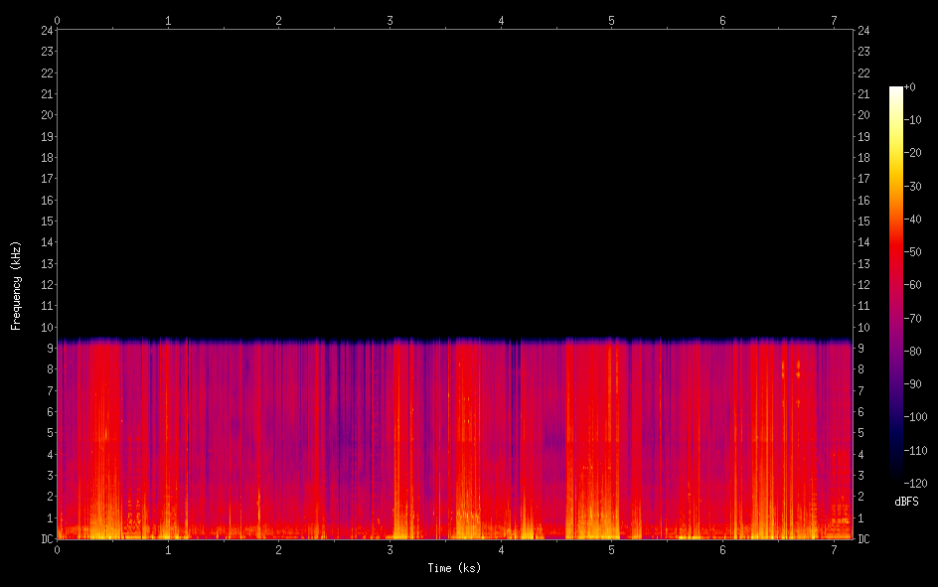Screen dimensions: 938x587
Task: Click the 10 kHz tick on right frequency axis
Action: 864,327
